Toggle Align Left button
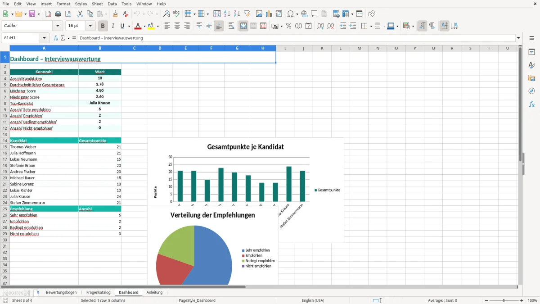Screen dimensions: 540x304 click(167, 26)
